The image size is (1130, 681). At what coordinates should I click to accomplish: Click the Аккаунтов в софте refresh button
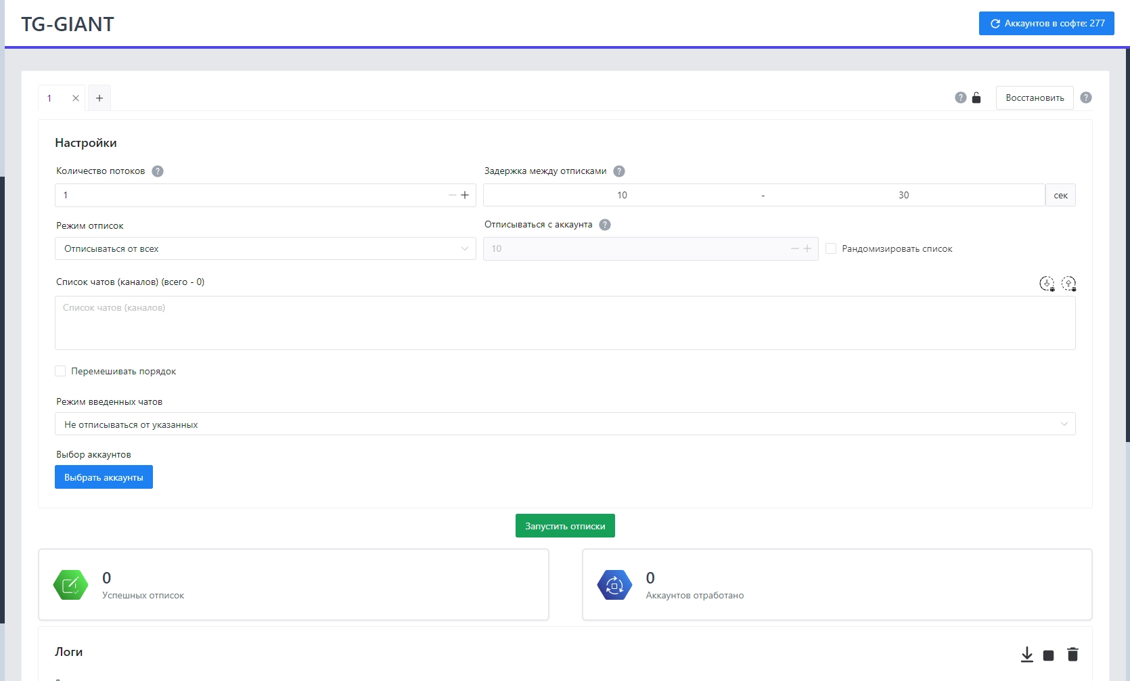1046,23
